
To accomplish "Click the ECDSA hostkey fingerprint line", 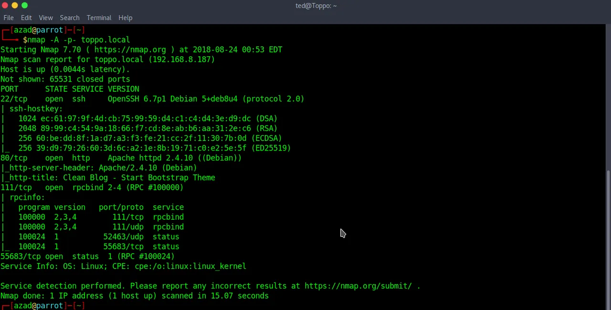I will point(141,139).
